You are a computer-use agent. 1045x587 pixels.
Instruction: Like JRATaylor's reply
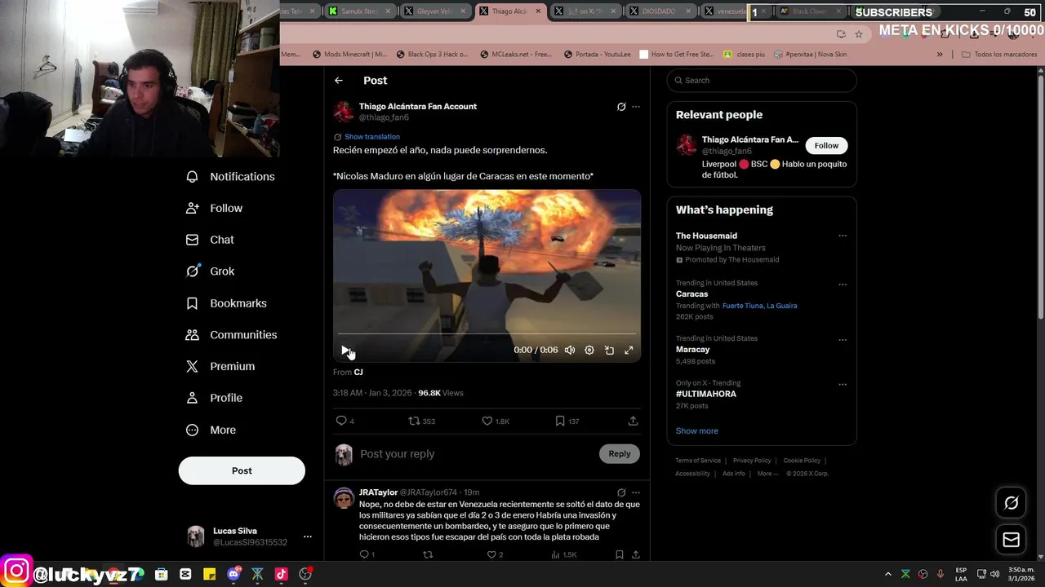[491, 554]
